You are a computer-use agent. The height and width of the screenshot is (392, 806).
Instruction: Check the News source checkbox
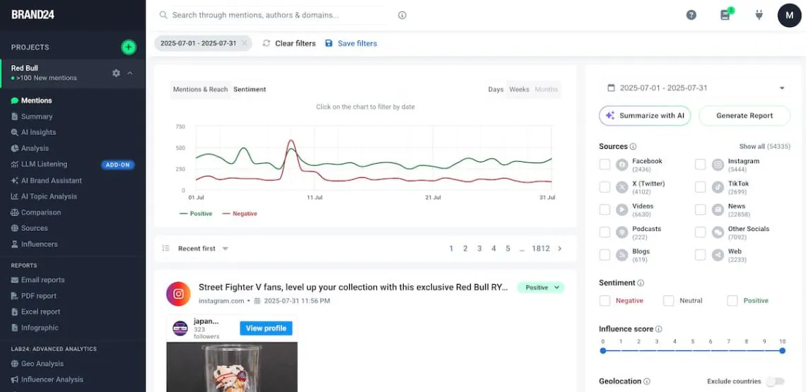click(x=700, y=210)
